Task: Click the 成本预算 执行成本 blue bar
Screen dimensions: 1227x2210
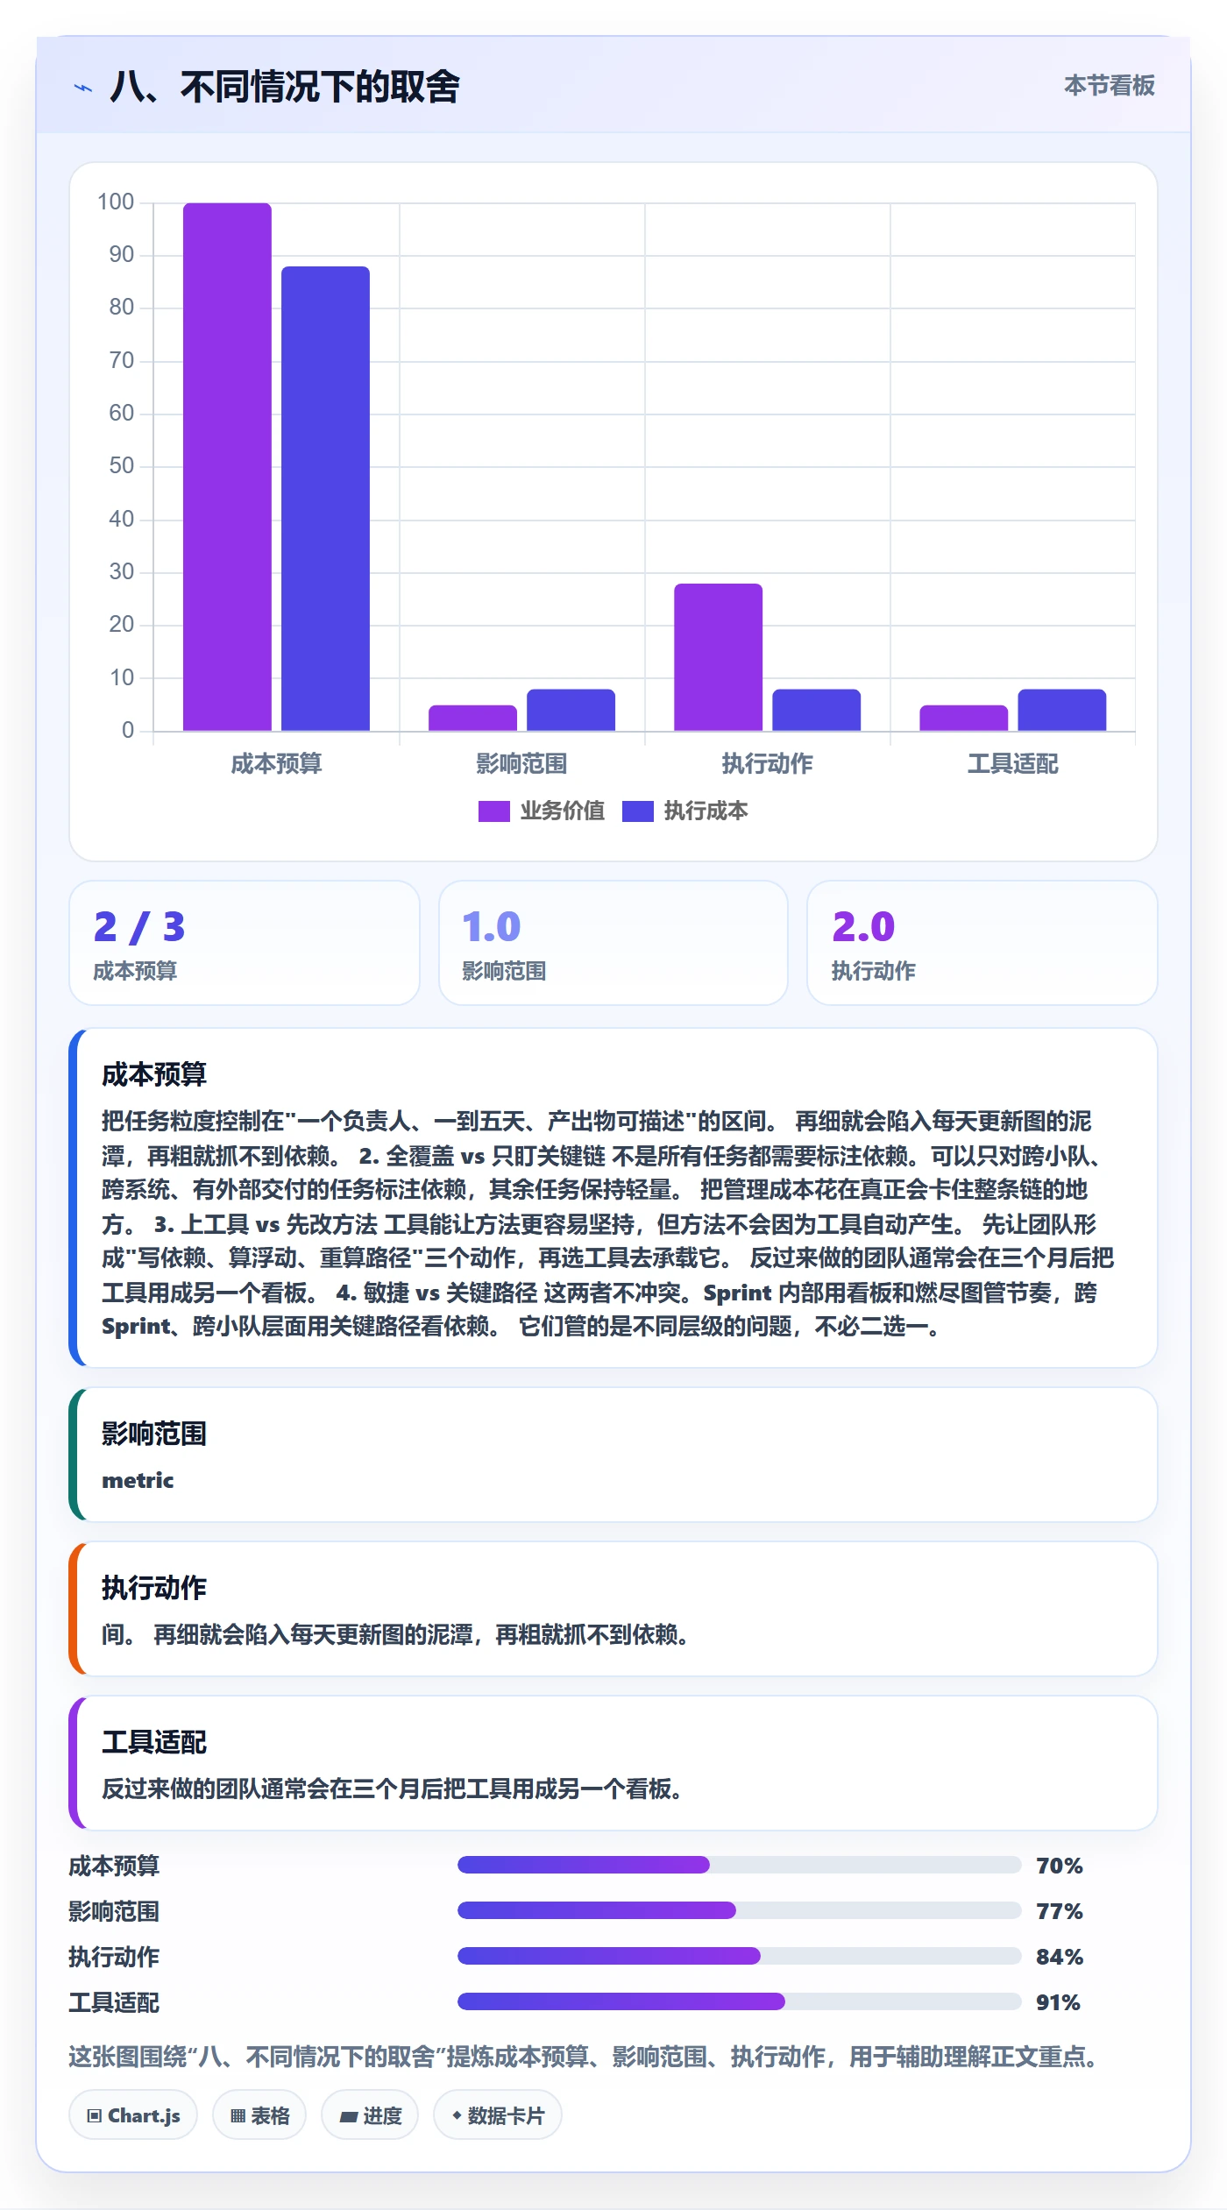Action: click(325, 499)
